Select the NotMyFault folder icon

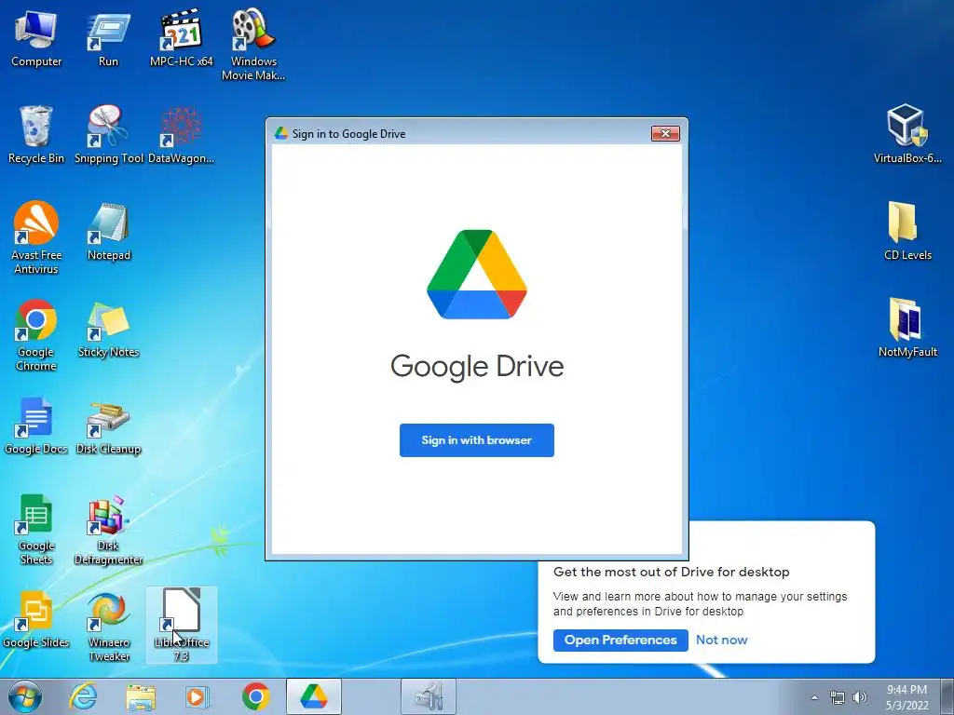point(907,329)
